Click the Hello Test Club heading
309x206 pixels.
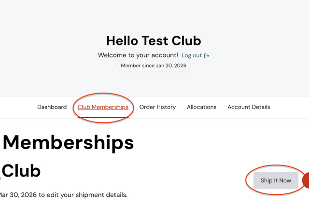point(154,41)
